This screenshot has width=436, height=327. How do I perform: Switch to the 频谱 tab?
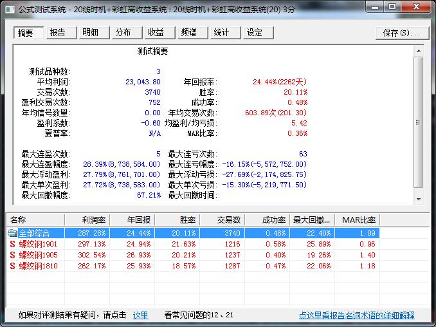tap(193, 33)
